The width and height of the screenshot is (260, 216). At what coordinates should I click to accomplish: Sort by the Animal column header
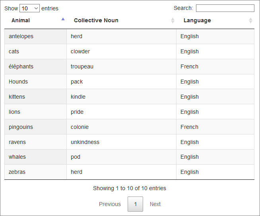coord(21,21)
